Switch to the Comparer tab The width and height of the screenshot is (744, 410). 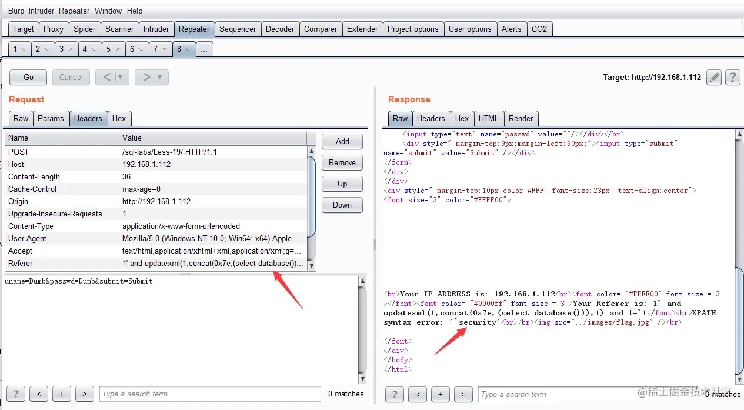[x=321, y=29]
